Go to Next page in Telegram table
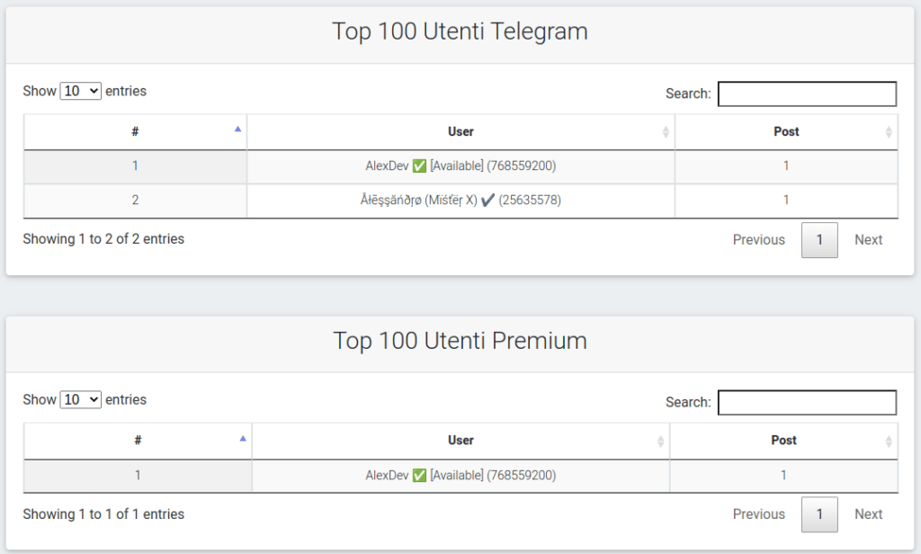The height and width of the screenshot is (554, 921). [x=868, y=240]
